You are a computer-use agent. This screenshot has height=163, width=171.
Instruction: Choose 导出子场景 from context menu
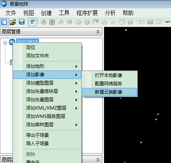click(47, 135)
